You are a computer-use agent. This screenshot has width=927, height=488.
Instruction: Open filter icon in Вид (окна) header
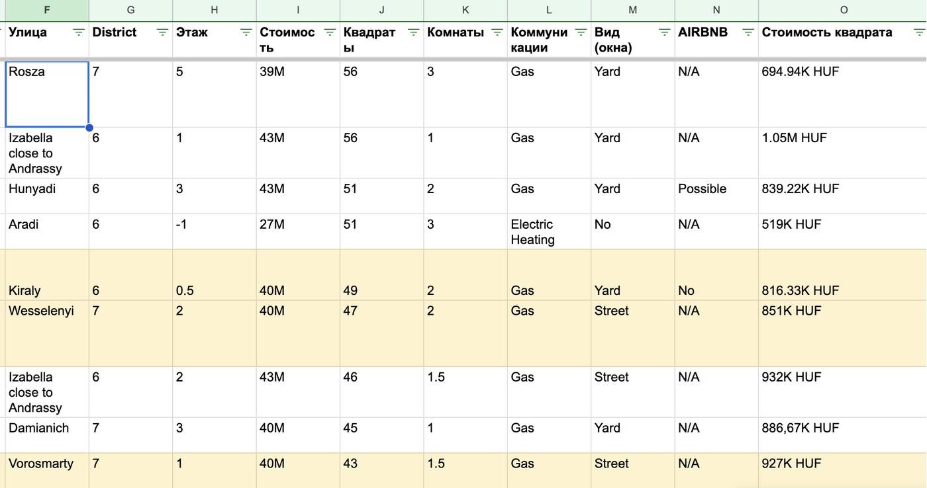664,32
